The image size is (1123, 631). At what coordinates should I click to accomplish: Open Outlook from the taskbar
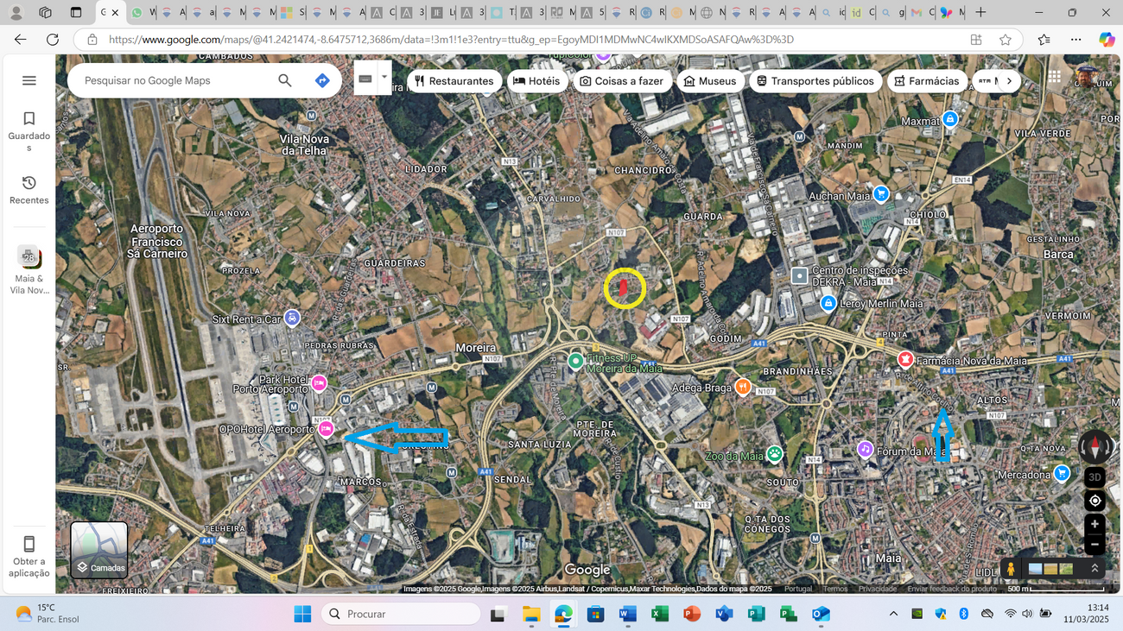click(x=821, y=614)
